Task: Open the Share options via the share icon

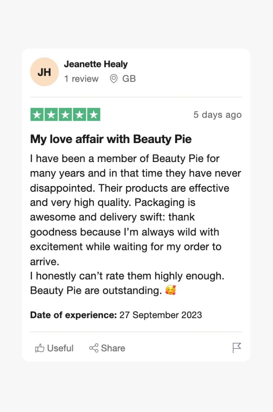Action: pos(94,348)
